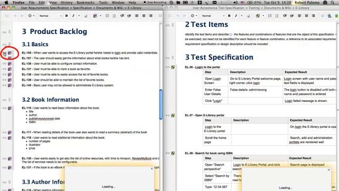
Task: Click requirement icon beside EL-138
Action: pos(10,74)
